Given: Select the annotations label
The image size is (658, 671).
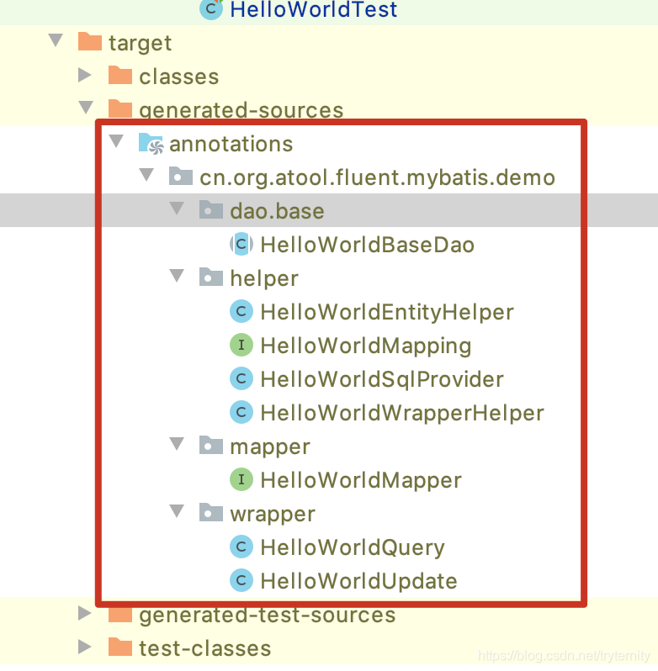Looking at the screenshot, I should 231,144.
